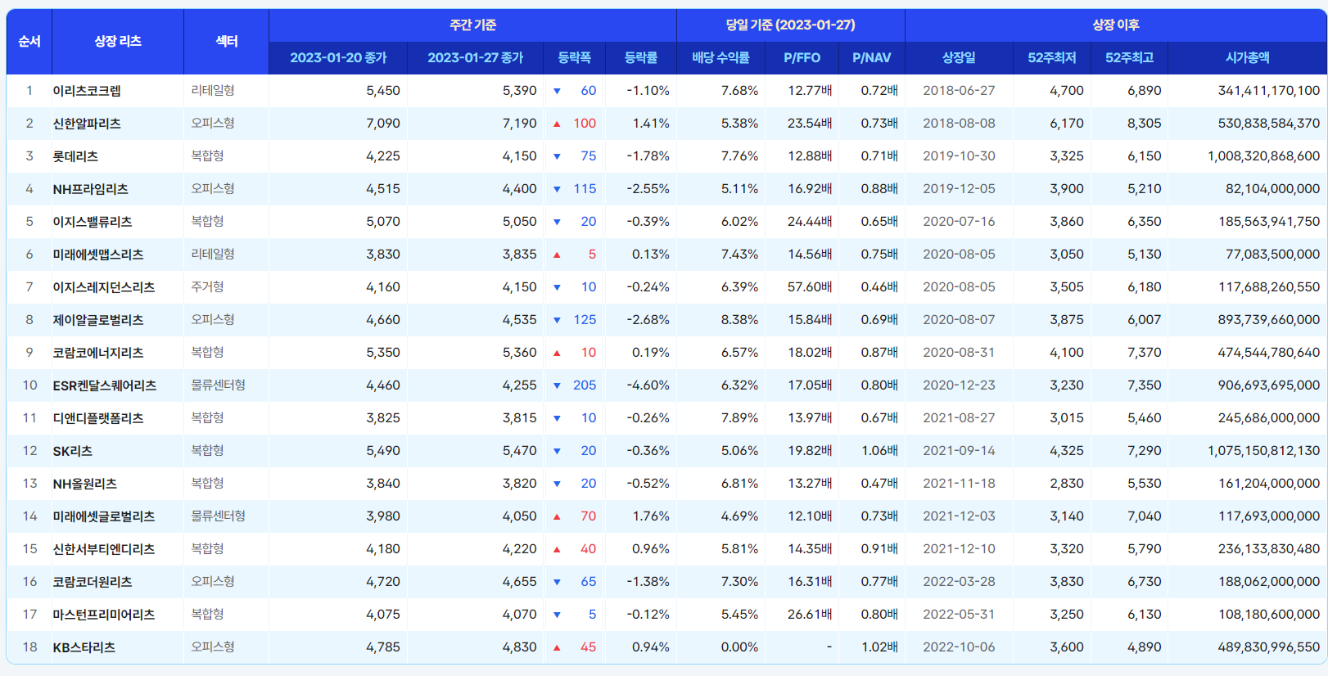This screenshot has height=676, width=1328.
Task: Click the 섹터 column header
Action: click(227, 42)
